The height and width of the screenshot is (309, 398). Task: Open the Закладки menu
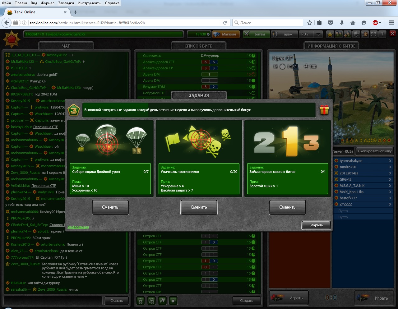[x=66, y=3]
